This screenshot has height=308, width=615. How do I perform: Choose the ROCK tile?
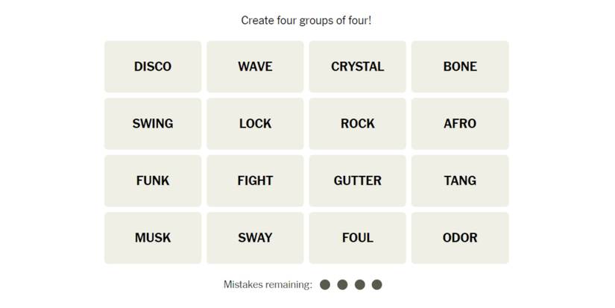357,124
